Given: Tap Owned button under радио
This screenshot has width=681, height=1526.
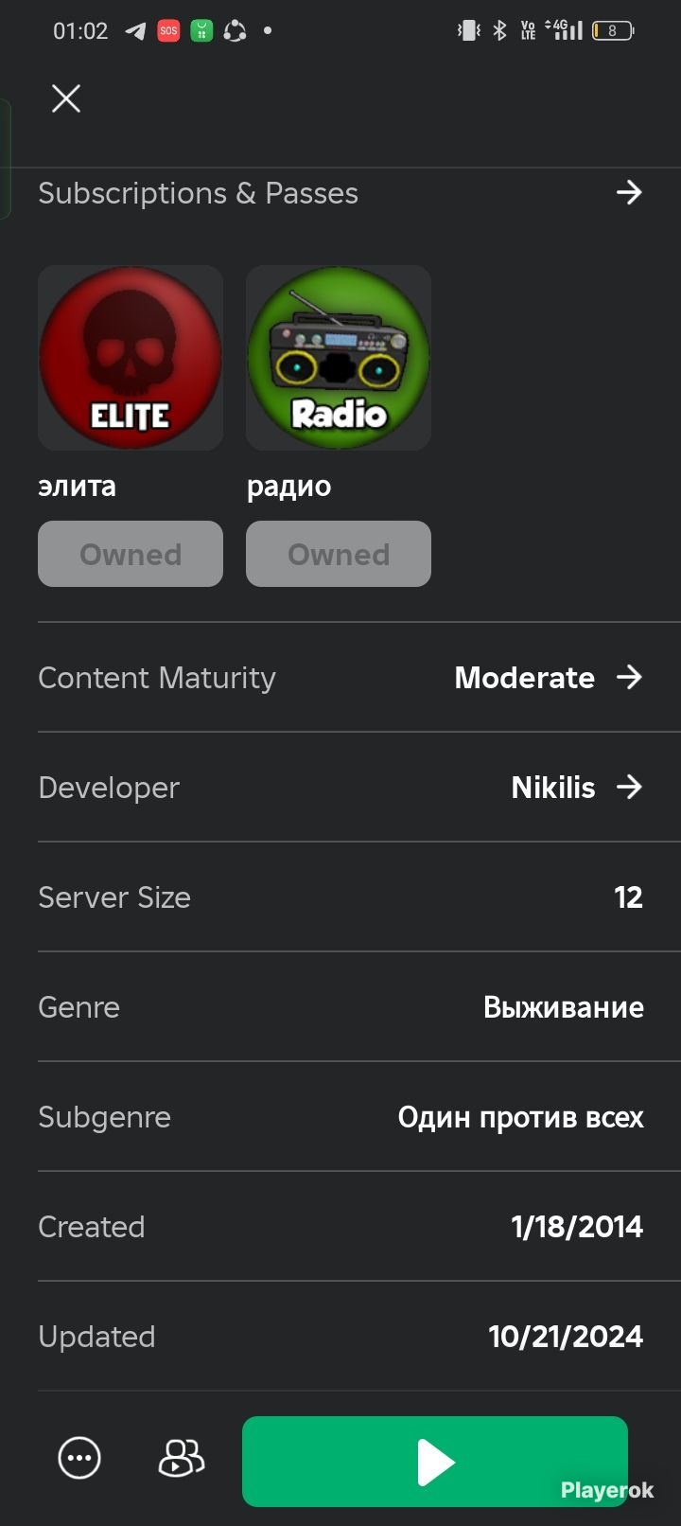Looking at the screenshot, I should 339,554.
